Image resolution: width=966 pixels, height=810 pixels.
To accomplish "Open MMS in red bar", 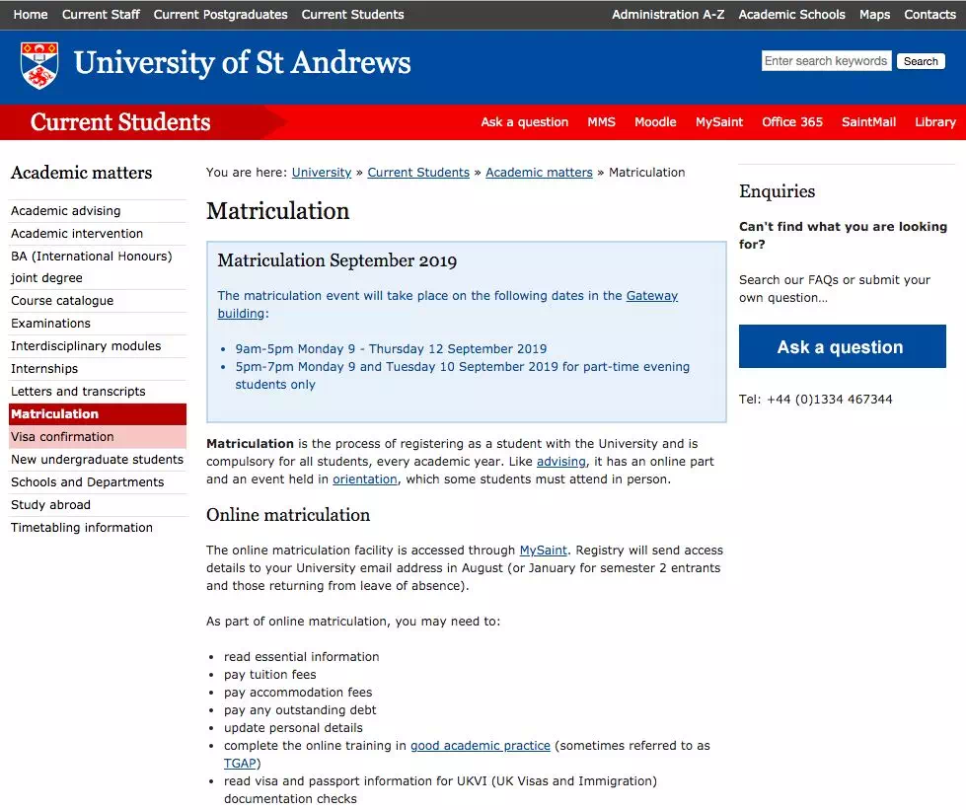I will click(x=601, y=122).
